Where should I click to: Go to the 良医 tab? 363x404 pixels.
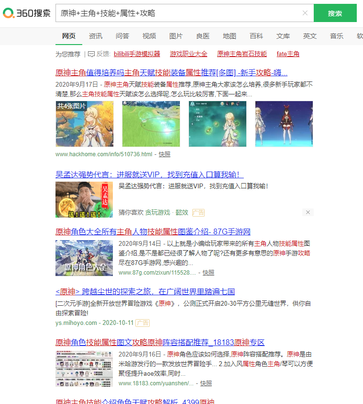203,36
